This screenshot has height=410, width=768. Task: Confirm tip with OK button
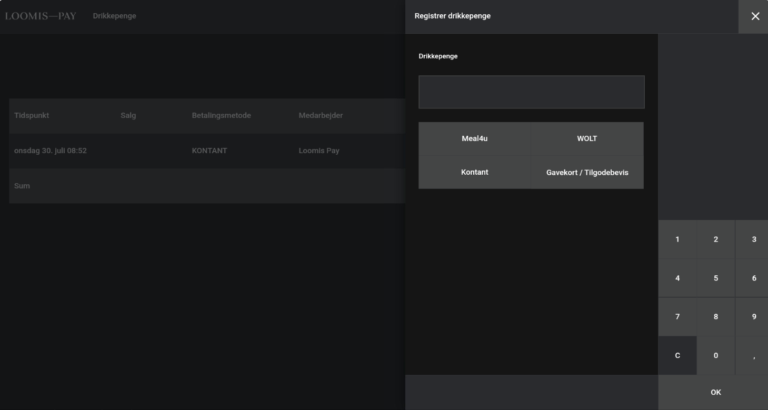pos(715,392)
